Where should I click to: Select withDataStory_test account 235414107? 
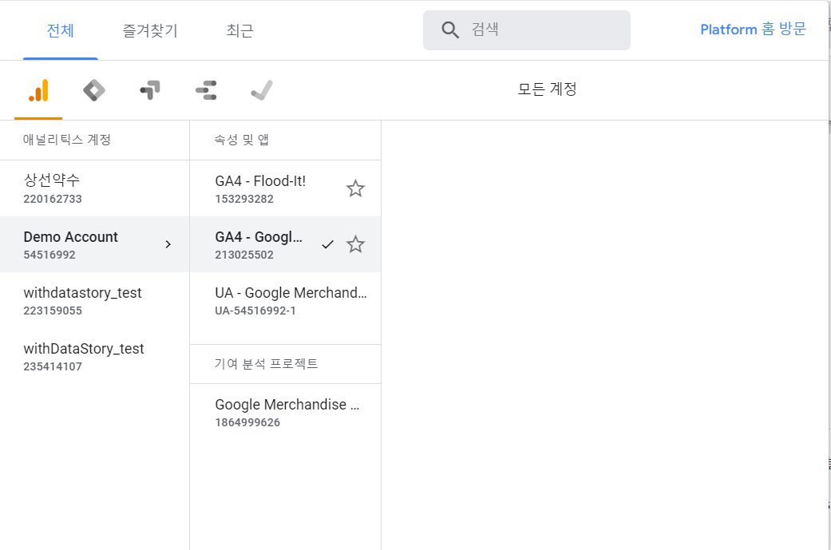[x=95, y=356]
